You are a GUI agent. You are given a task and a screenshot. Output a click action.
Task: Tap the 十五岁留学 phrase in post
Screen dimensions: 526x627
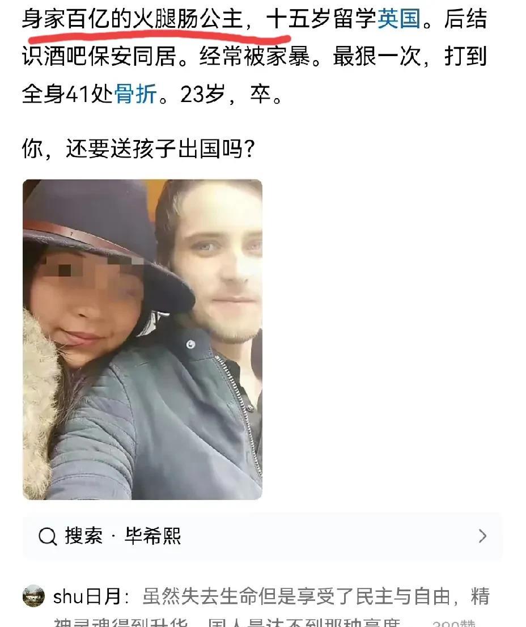point(321,18)
